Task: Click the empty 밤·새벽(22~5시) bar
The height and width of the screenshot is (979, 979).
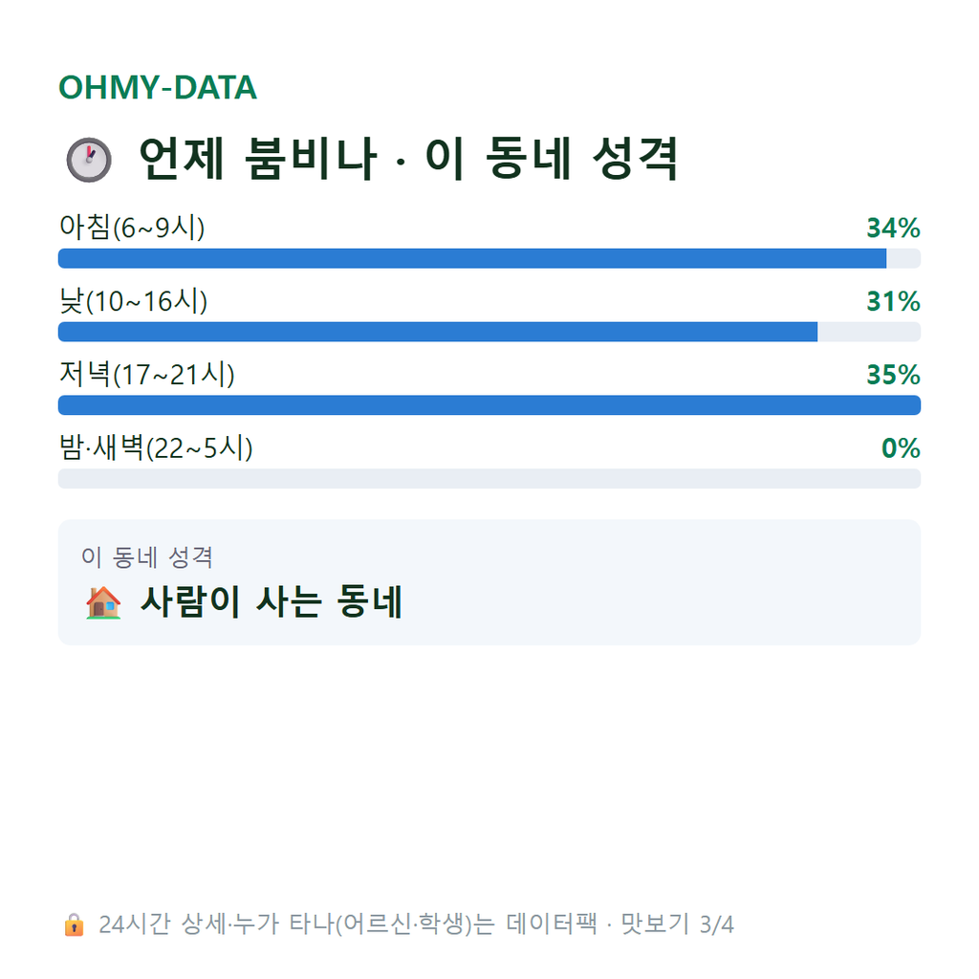Action: coord(489,479)
